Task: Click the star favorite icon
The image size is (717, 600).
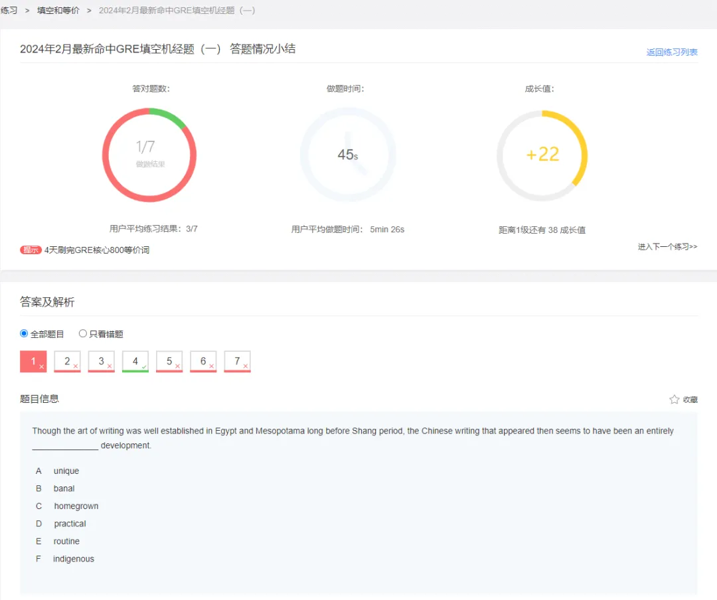Action: (x=675, y=399)
